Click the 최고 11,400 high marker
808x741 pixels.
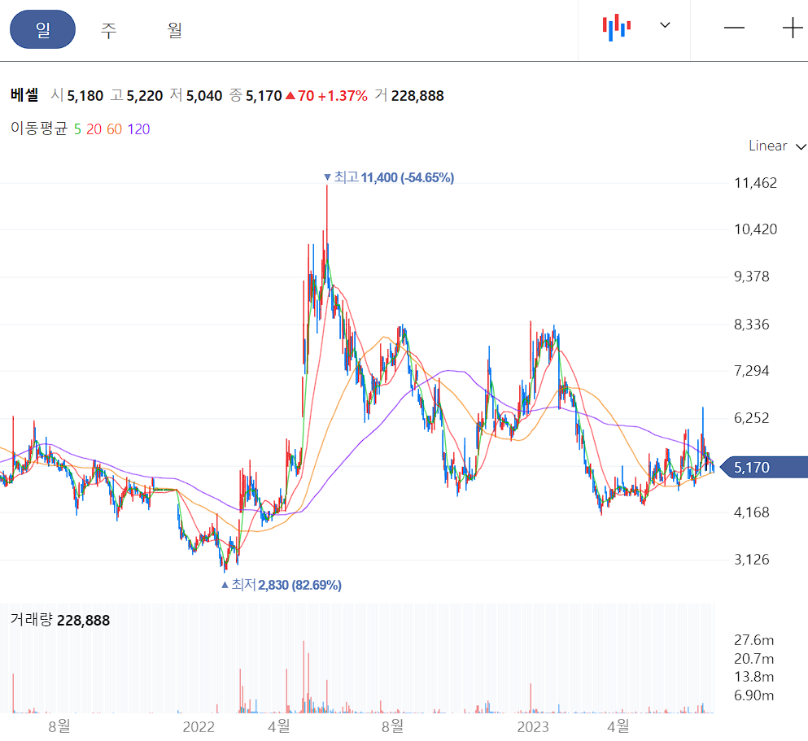389,177
